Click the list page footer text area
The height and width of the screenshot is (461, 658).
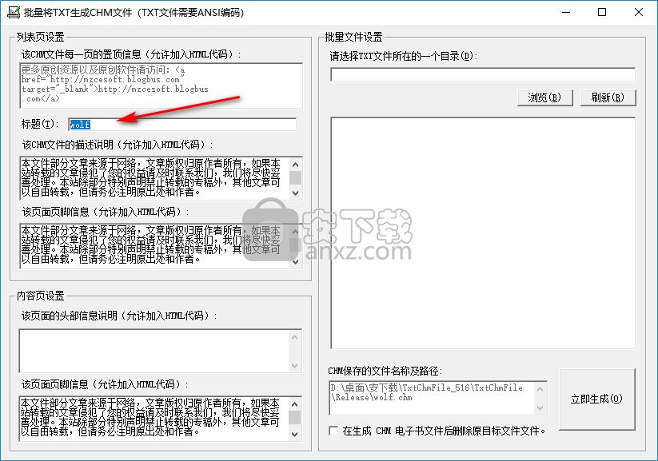154,246
